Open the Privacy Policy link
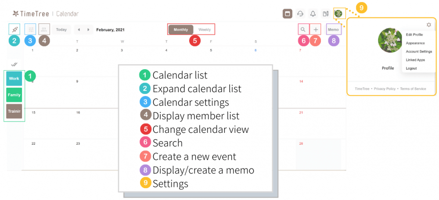Image resolution: width=439 pixels, height=200 pixels. [x=385, y=89]
